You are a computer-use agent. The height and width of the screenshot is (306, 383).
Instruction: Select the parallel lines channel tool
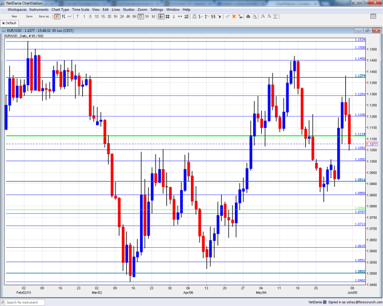[228, 17]
